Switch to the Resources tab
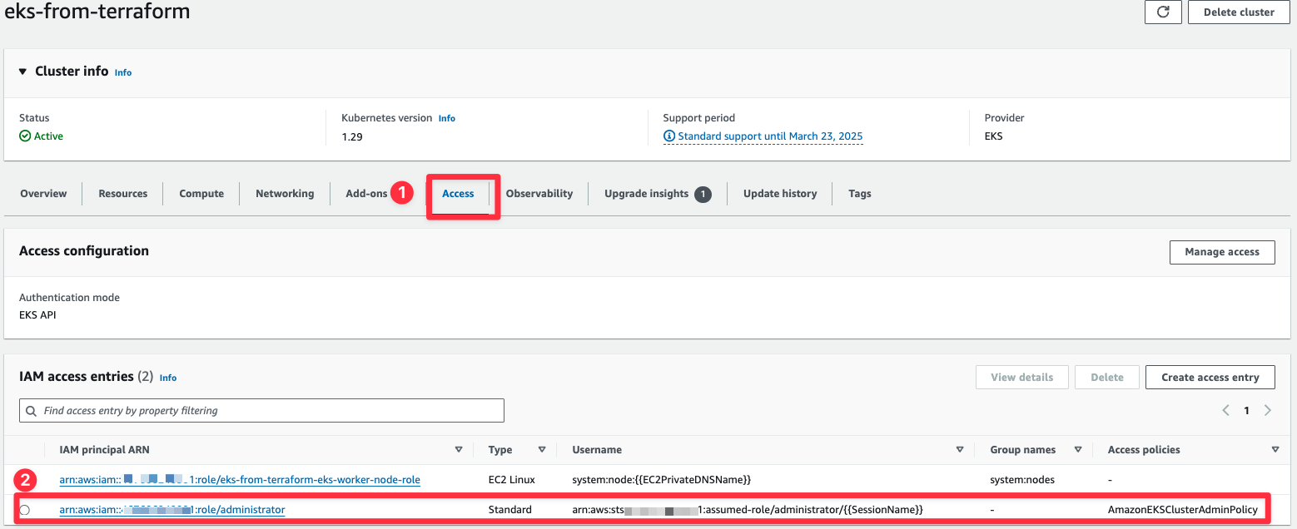Screen dimensions: 1297x529 [123, 194]
